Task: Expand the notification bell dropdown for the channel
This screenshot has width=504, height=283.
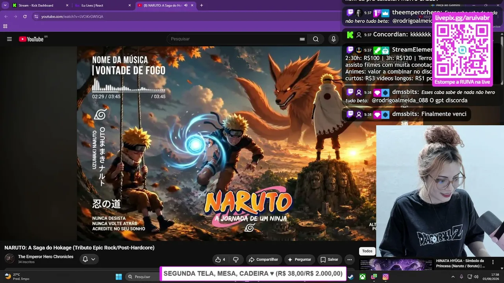Action: click(x=89, y=259)
